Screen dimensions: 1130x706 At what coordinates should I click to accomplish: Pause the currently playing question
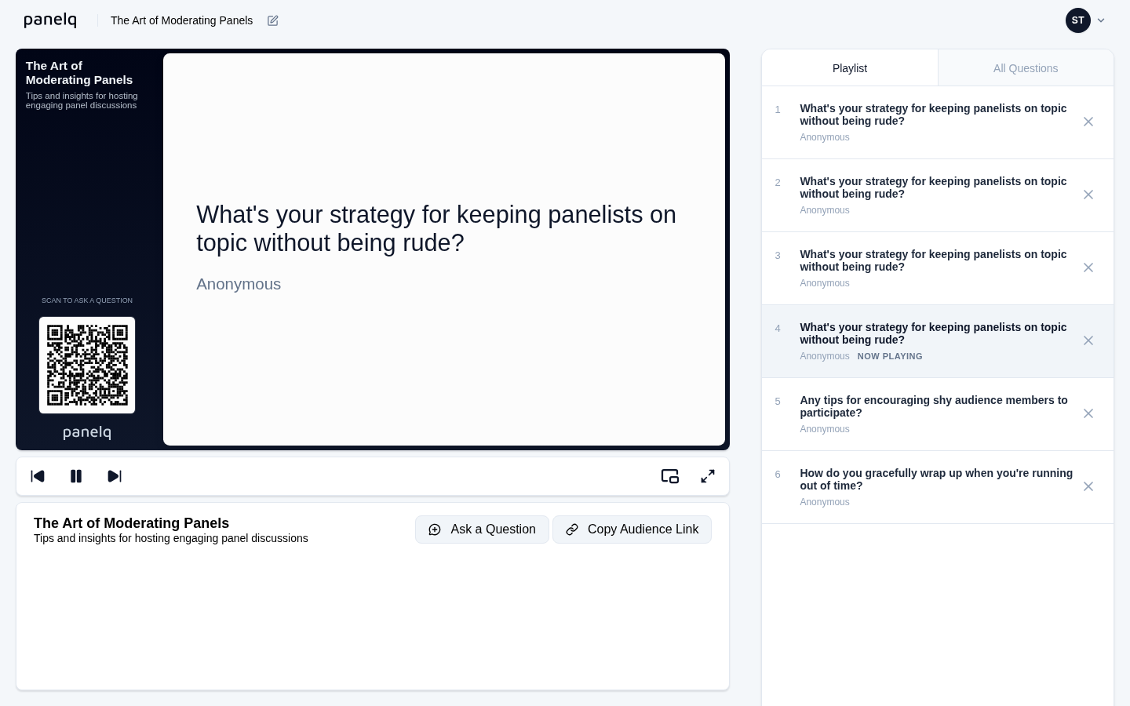coord(76,476)
